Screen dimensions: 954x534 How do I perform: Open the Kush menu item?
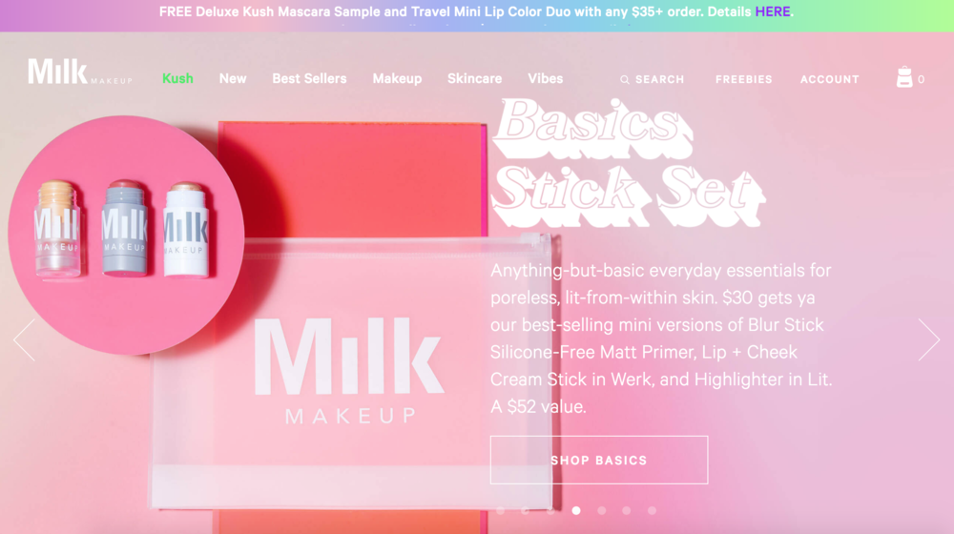tap(177, 78)
